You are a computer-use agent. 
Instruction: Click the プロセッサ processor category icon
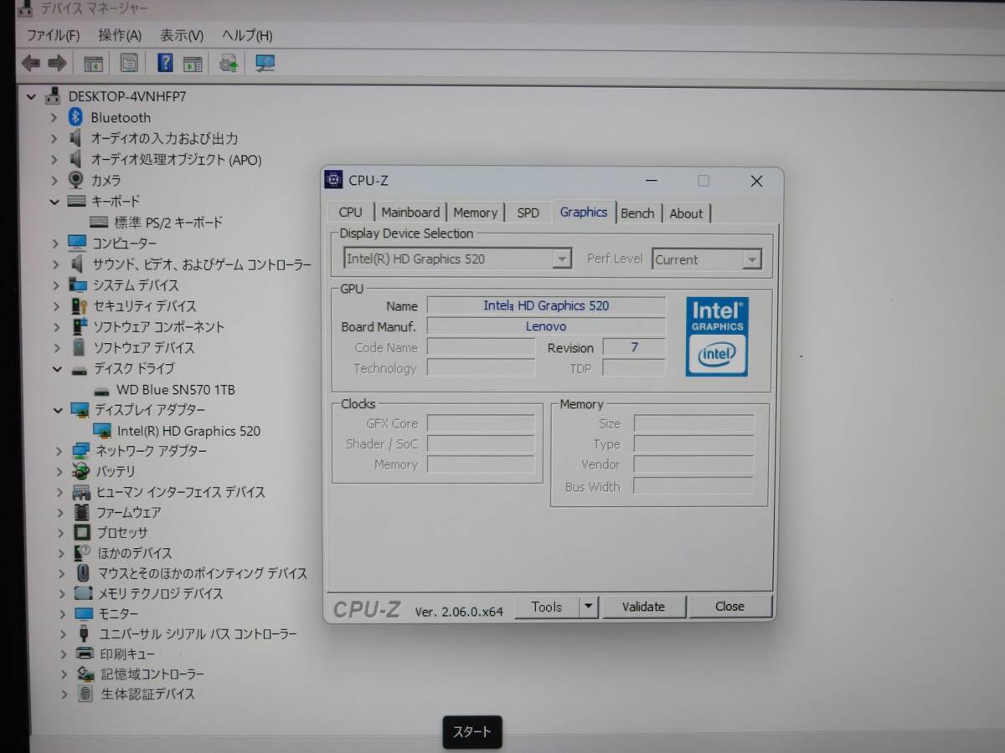(x=81, y=532)
